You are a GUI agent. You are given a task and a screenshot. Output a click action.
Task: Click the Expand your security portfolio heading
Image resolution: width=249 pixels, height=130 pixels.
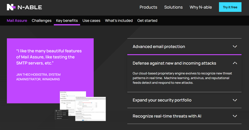pyautogui.click(x=162, y=100)
